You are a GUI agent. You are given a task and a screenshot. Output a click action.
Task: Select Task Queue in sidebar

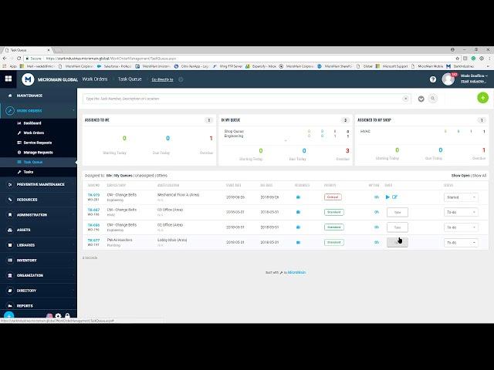pos(32,162)
